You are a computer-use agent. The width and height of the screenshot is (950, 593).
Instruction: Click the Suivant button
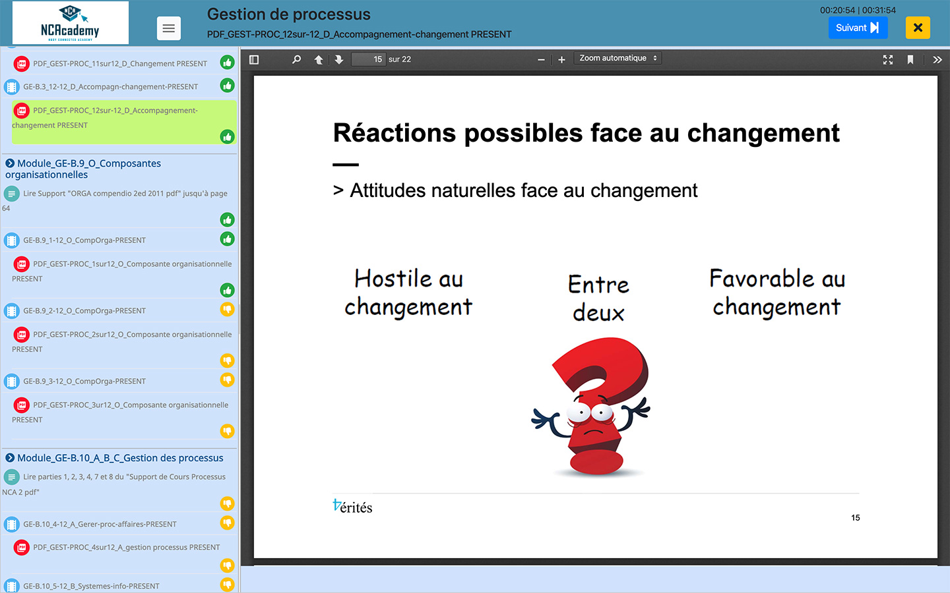pos(858,28)
